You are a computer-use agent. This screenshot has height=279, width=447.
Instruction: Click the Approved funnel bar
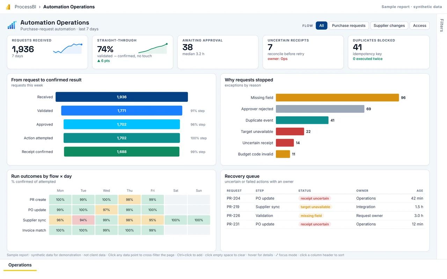[x=122, y=124]
